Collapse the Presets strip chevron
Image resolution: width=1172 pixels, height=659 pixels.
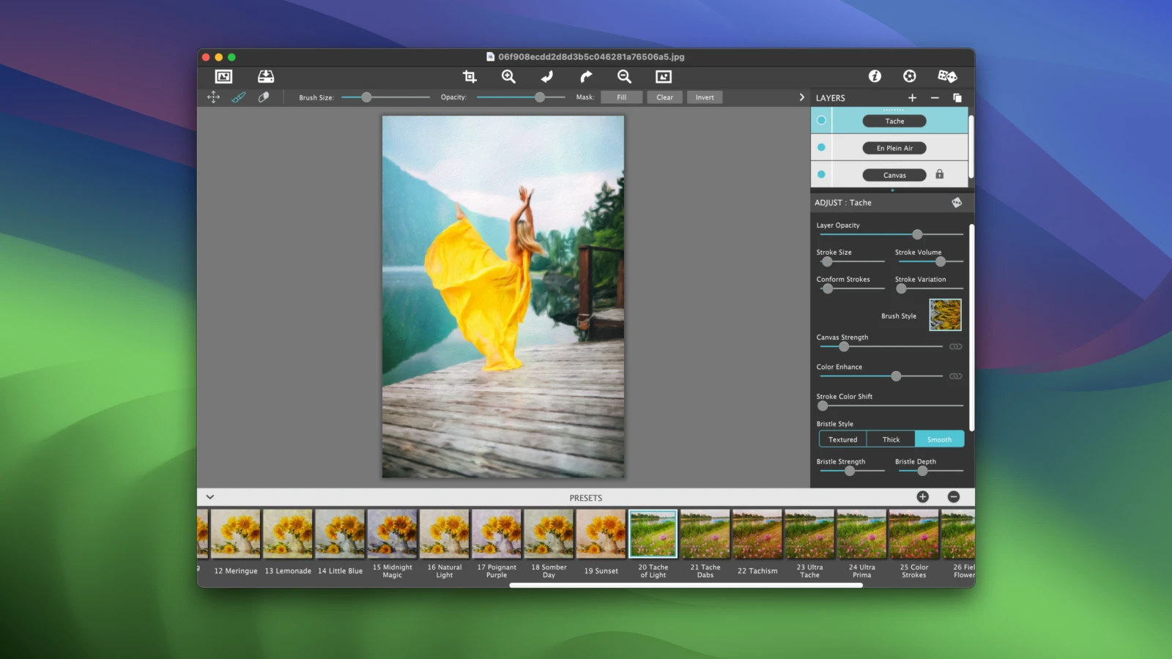(210, 496)
